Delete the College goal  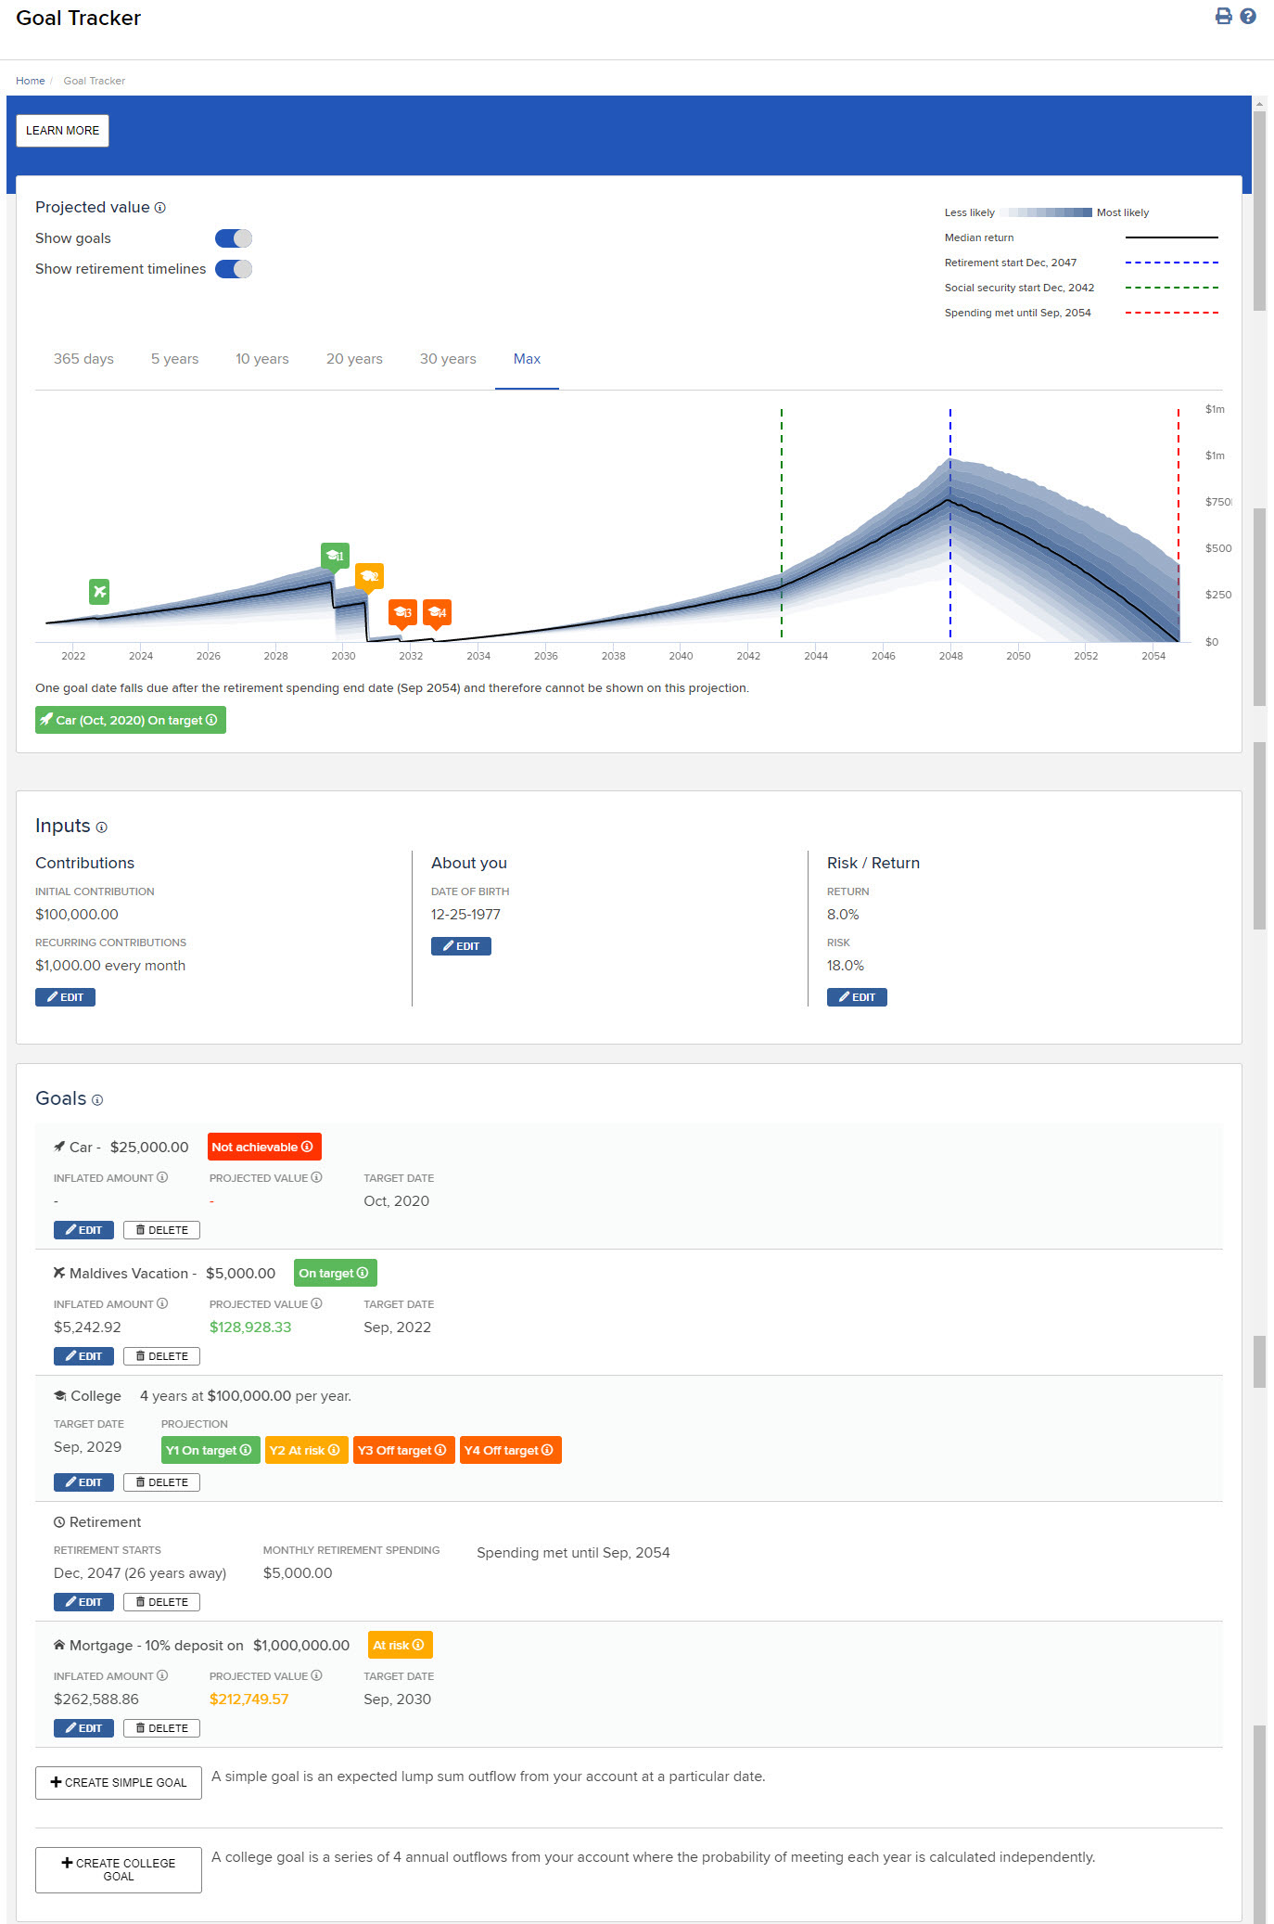pyautogui.click(x=161, y=1482)
